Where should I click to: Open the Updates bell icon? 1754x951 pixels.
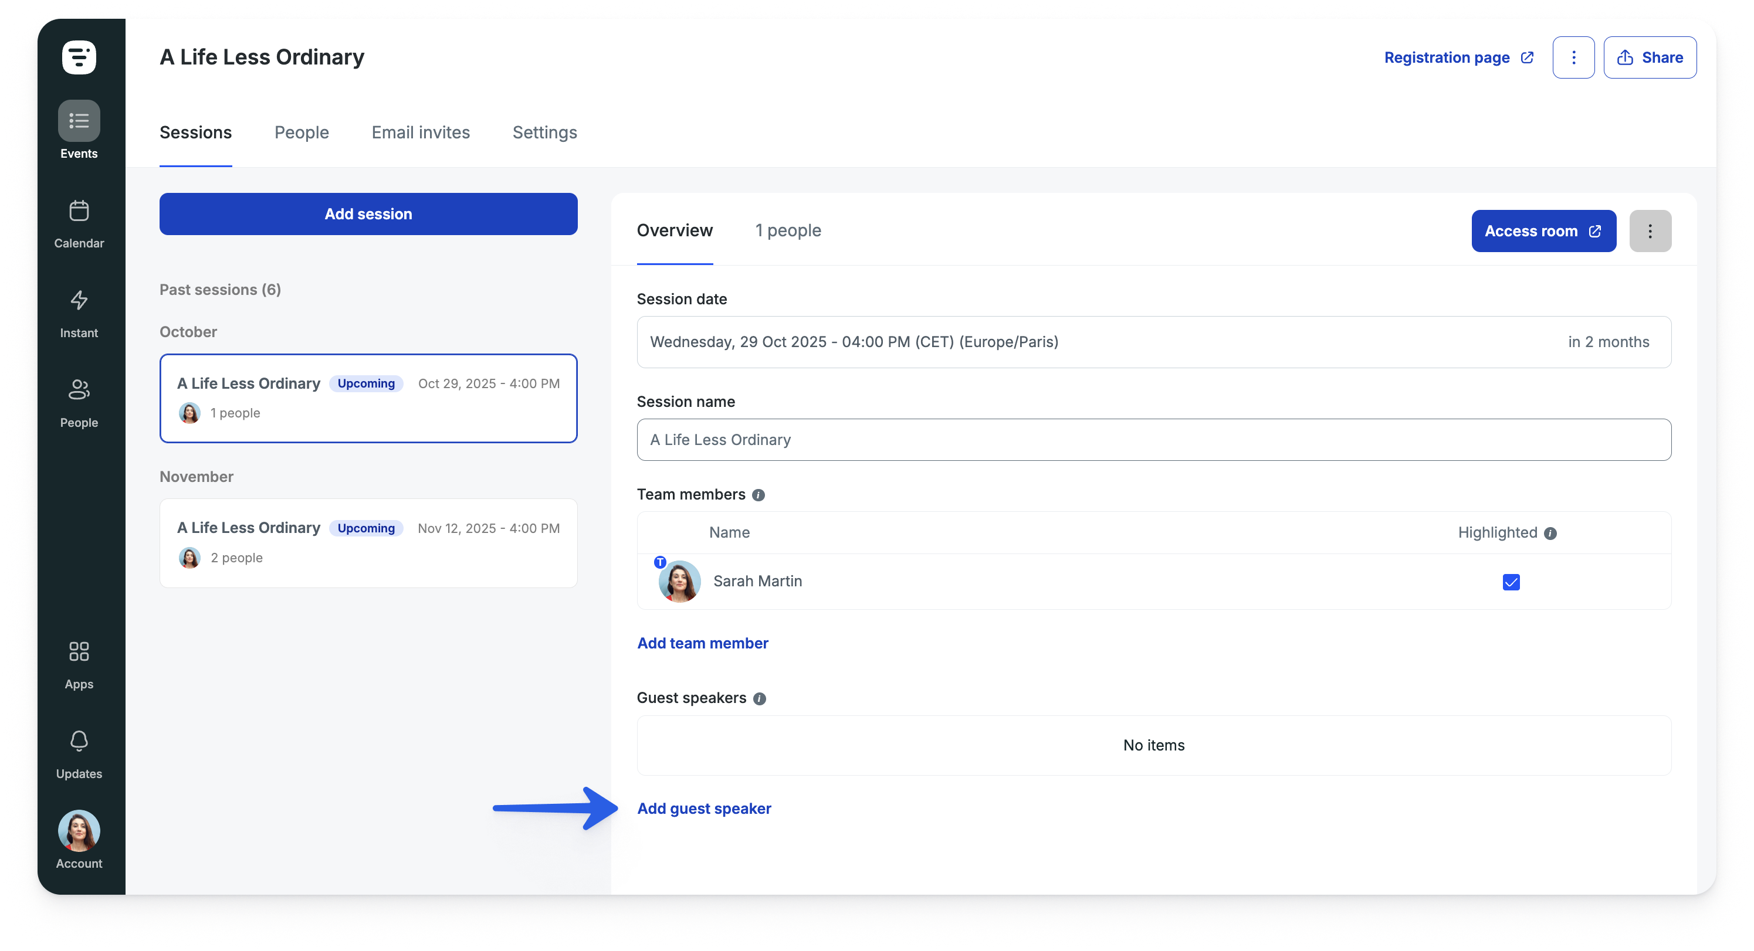click(79, 741)
